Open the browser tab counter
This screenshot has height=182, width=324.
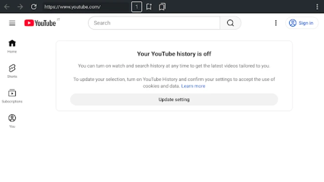(x=136, y=7)
